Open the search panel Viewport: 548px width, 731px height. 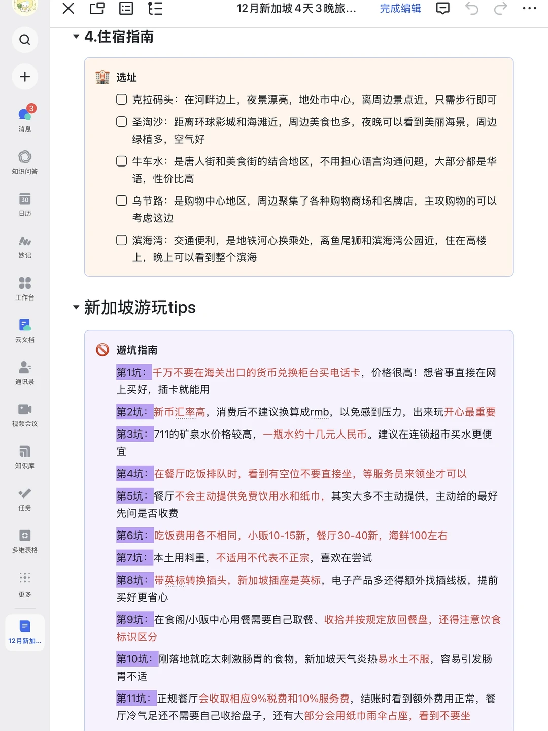(25, 40)
